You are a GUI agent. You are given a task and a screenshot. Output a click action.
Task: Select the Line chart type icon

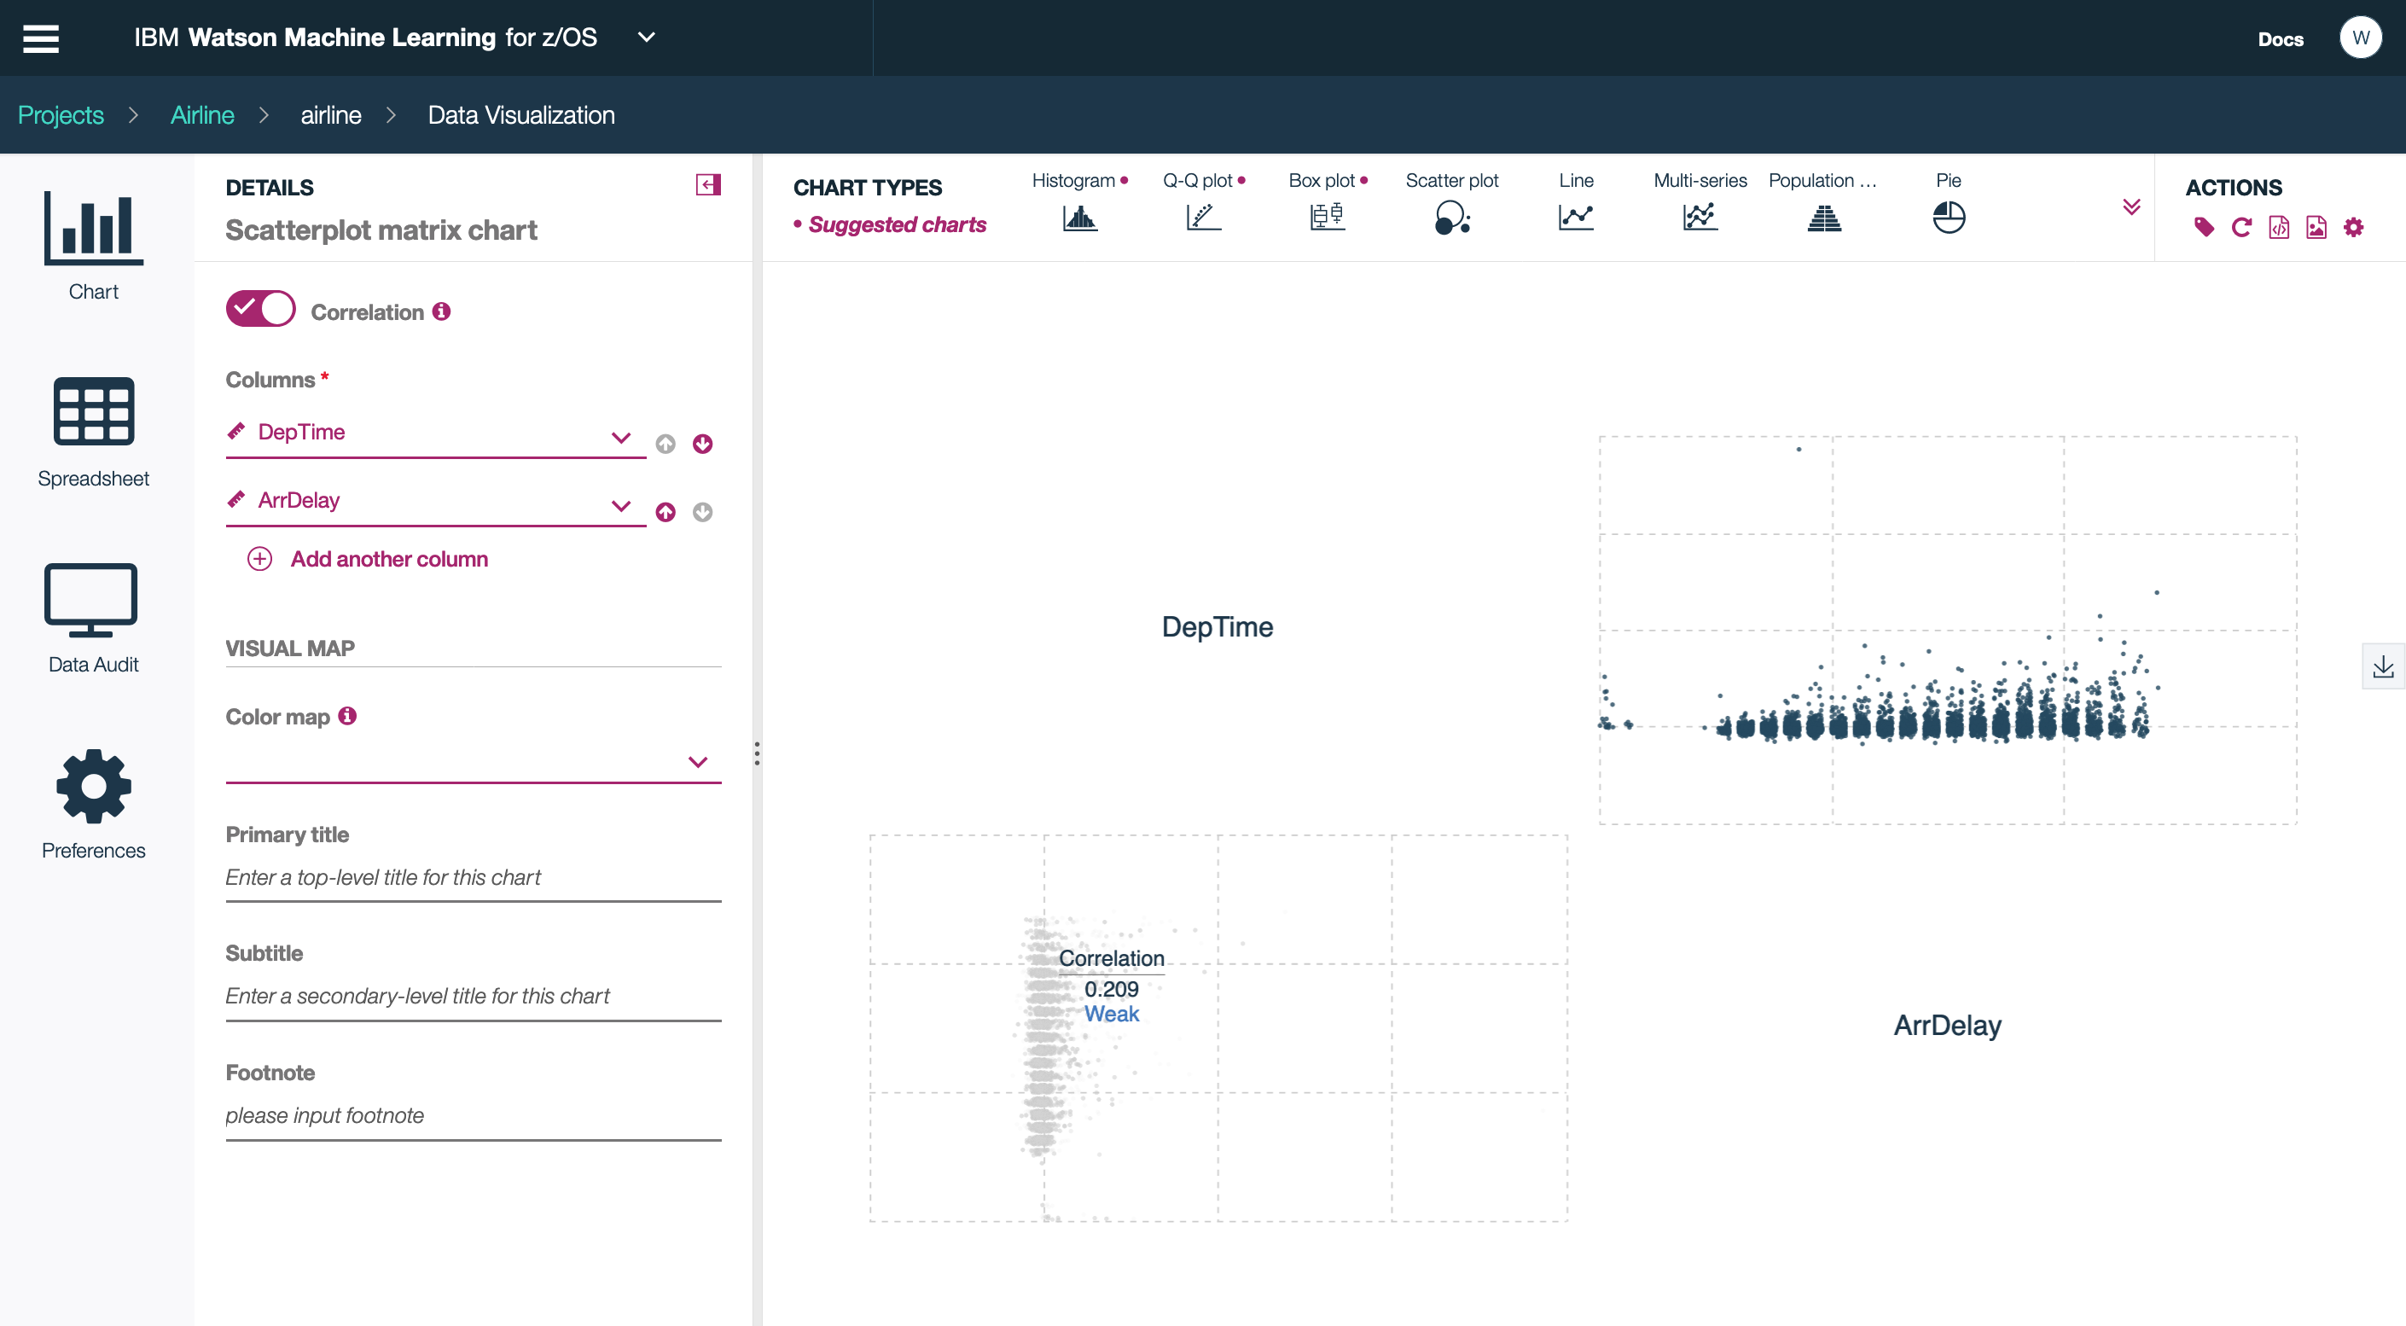[x=1575, y=218]
